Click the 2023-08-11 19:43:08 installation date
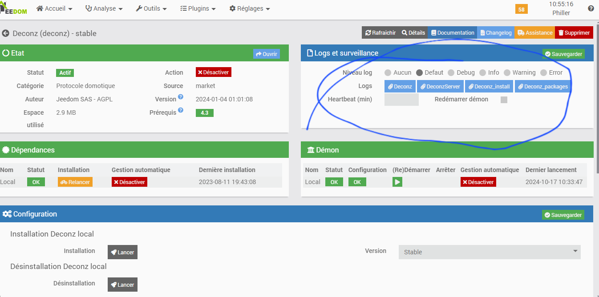Viewport: 599px width, 297px height. tap(227, 182)
